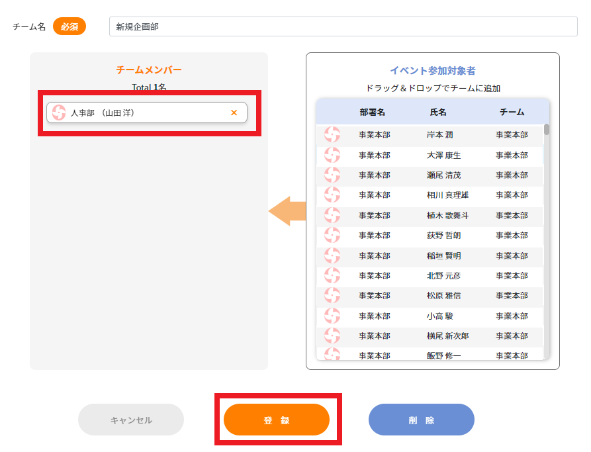Click the avatar icon for 松原 雅信
Viewport: 591px width, 452px height.
pyautogui.click(x=332, y=295)
